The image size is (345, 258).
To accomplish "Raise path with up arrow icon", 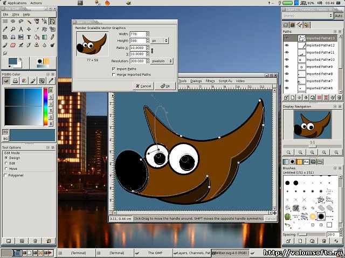I will pyautogui.click(x=299, y=97).
